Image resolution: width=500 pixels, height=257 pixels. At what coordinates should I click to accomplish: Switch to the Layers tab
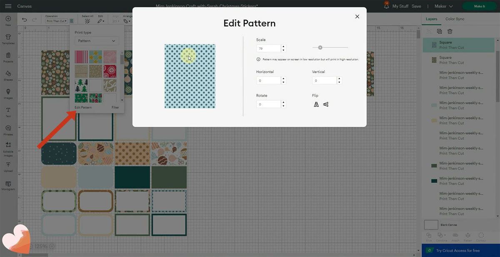[x=432, y=19]
